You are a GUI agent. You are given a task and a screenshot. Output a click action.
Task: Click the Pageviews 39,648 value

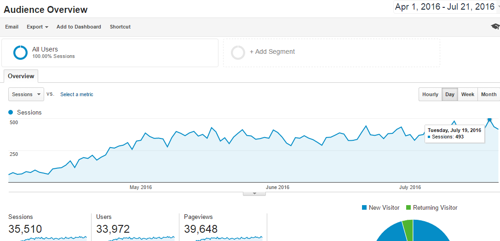(x=201, y=229)
